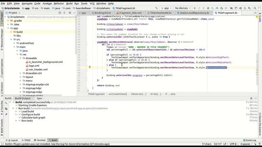Screen dimensions: 262x147
Task: Open the Refactor menu
Action: point(59,3)
